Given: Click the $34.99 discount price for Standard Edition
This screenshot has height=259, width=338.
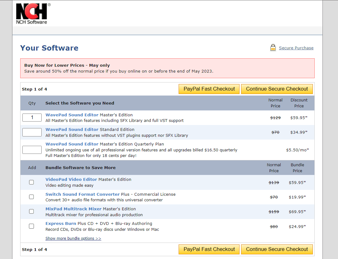Looking at the screenshot, I should point(299,132).
